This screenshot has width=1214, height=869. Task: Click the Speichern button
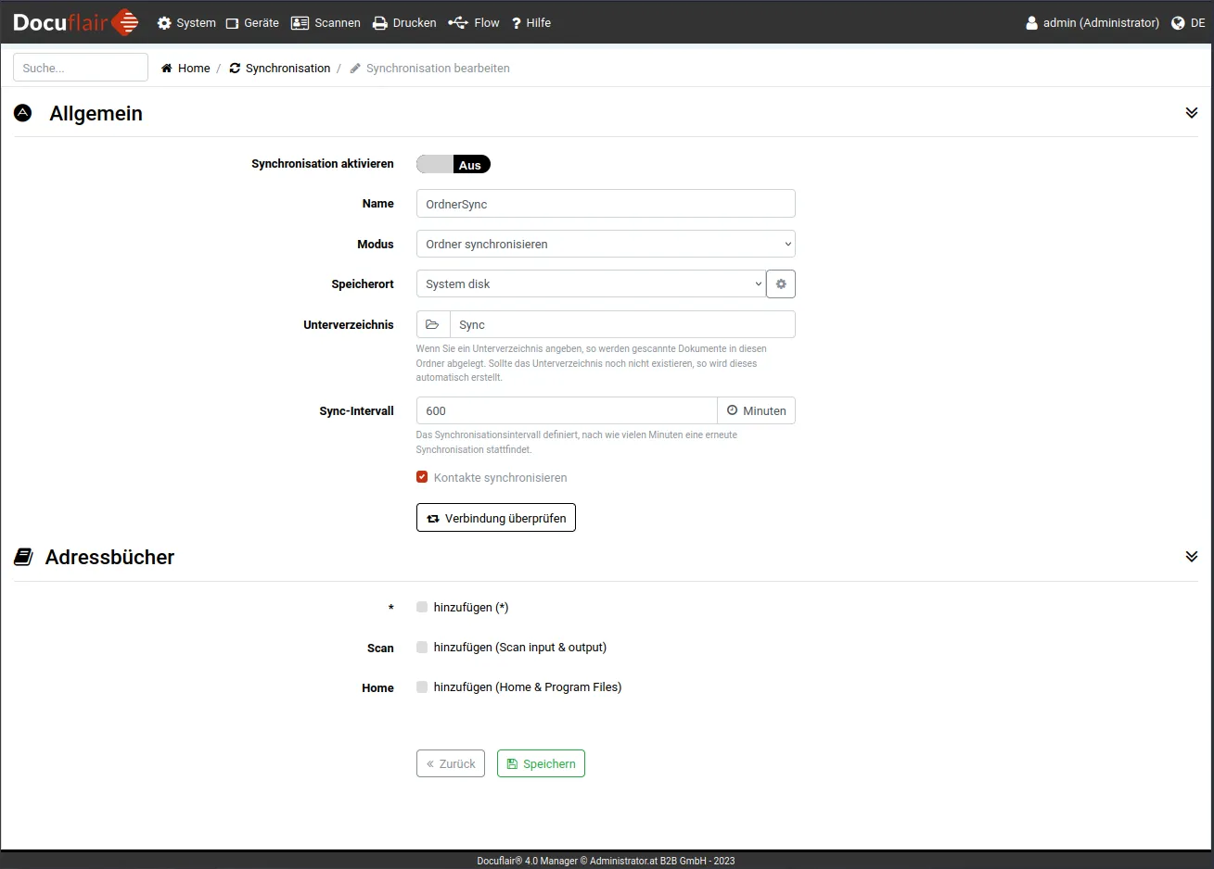pyautogui.click(x=541, y=763)
